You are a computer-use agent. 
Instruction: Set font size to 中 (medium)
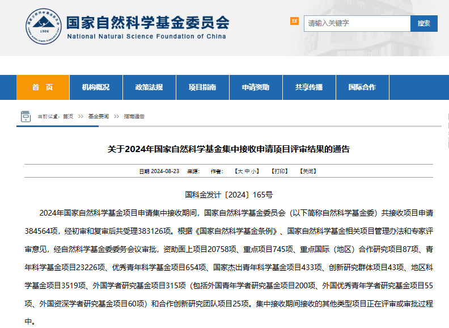click(x=247, y=171)
